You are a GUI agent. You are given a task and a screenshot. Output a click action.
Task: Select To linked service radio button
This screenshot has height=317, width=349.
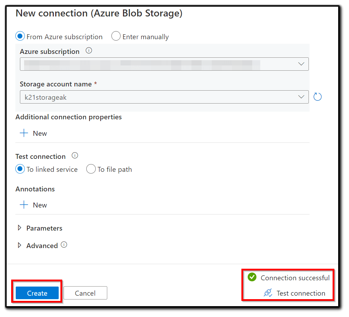pos(20,169)
